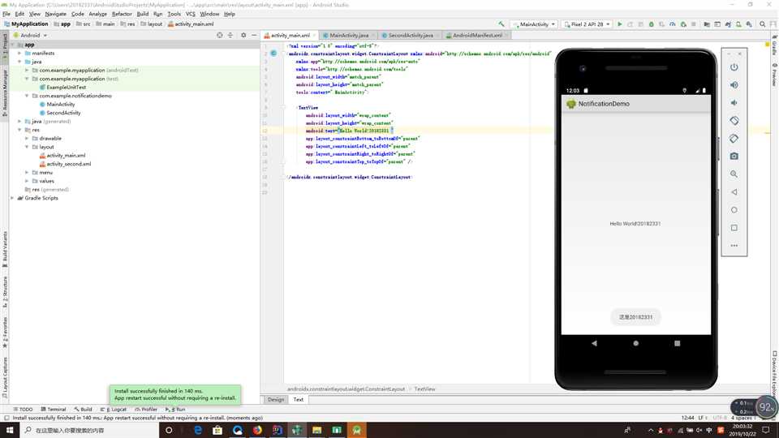Collapse the res folder
The width and height of the screenshot is (779, 438).
point(19,130)
